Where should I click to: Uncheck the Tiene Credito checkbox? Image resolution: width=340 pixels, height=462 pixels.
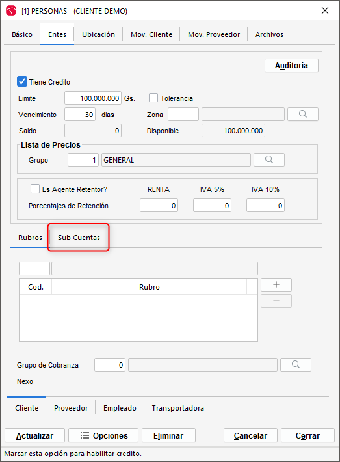click(22, 81)
